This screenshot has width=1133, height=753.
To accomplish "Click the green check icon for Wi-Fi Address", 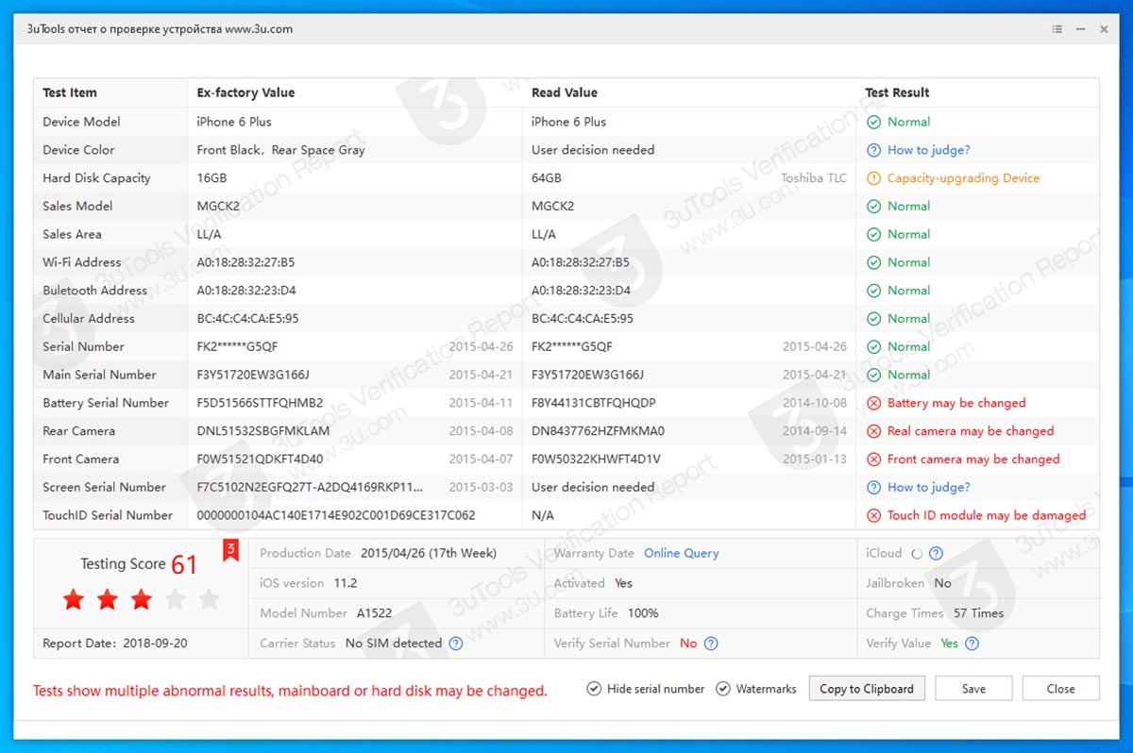I will coord(873,262).
